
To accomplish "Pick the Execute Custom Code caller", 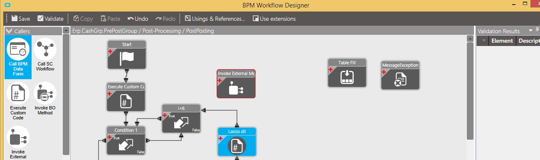I will coord(18,101).
